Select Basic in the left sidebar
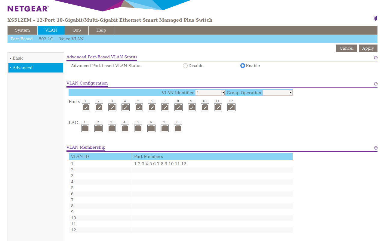Viewport: 385px width, 241px height. click(18, 58)
